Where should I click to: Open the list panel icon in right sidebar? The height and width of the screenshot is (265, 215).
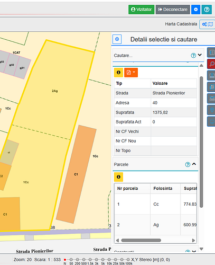(x=211, y=52)
